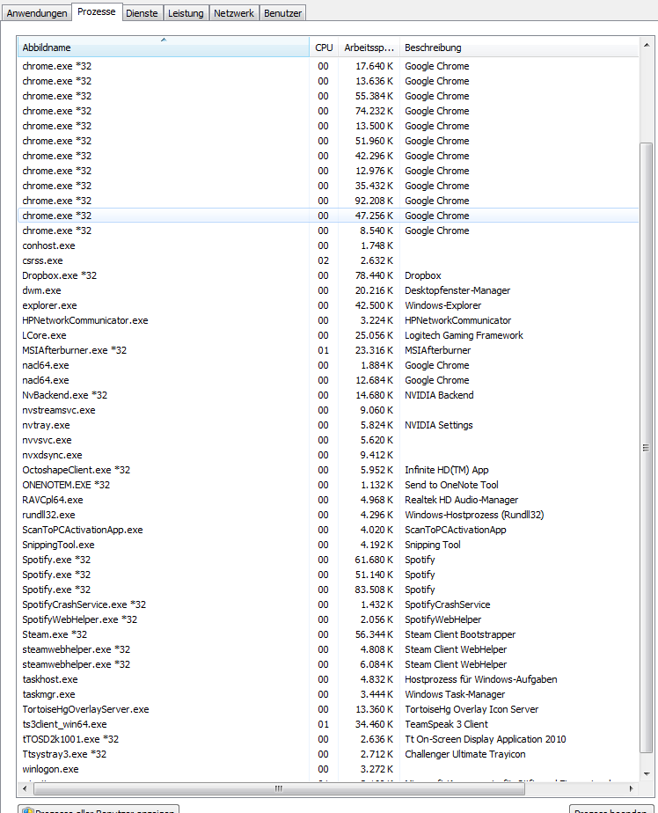
Task: Open the Benutzer tab
Action: pos(282,13)
